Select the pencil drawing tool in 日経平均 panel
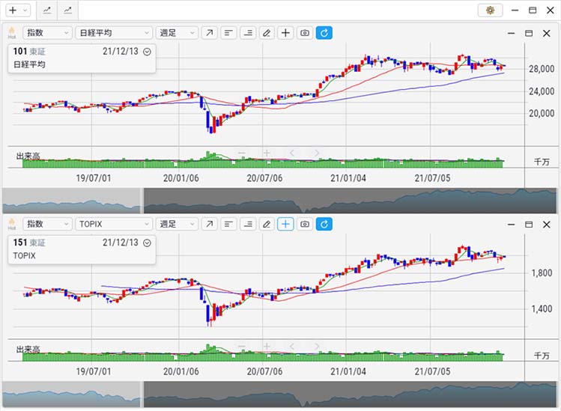 tap(267, 33)
